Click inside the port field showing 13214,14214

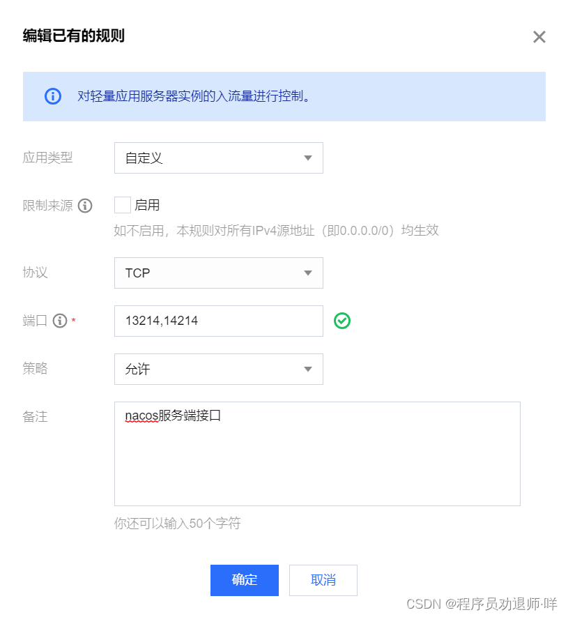218,321
